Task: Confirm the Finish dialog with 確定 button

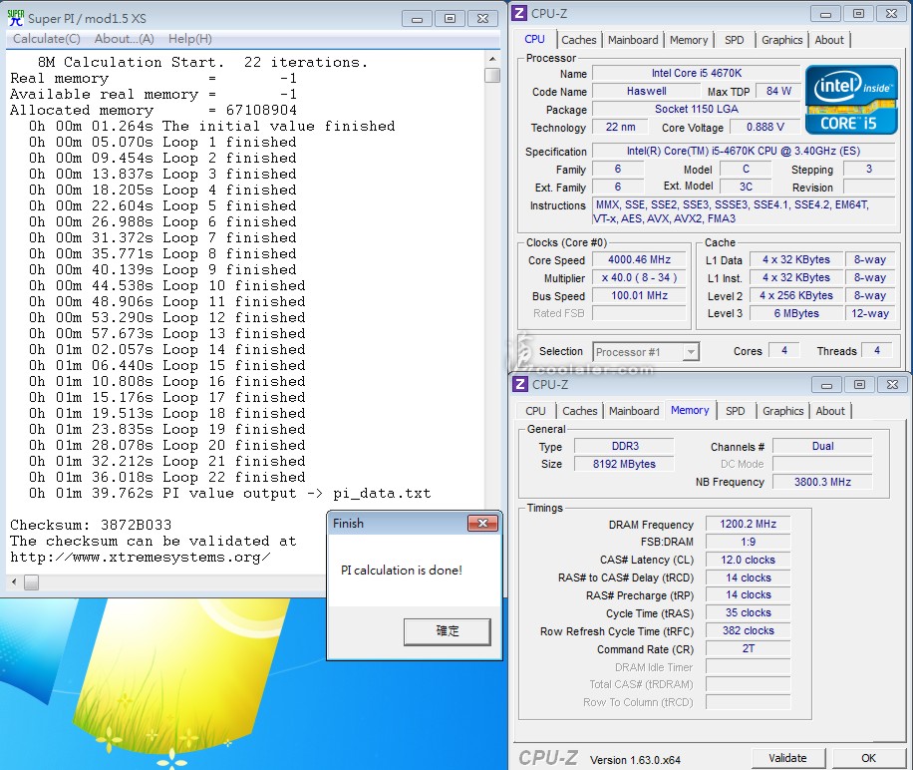Action: tap(448, 630)
